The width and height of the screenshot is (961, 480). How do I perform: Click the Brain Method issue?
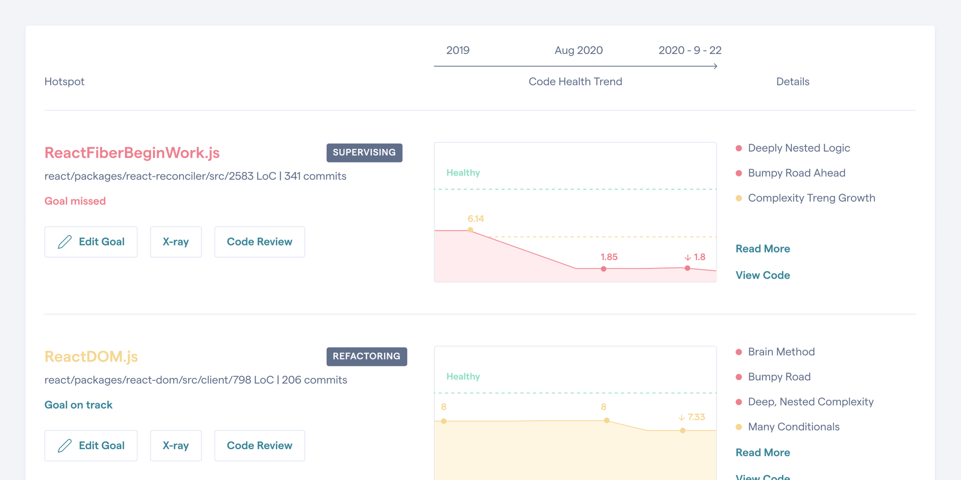[x=781, y=352]
